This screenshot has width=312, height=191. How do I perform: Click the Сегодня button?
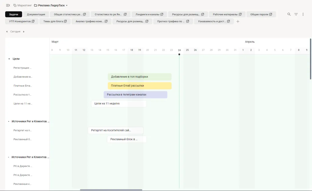15,32
